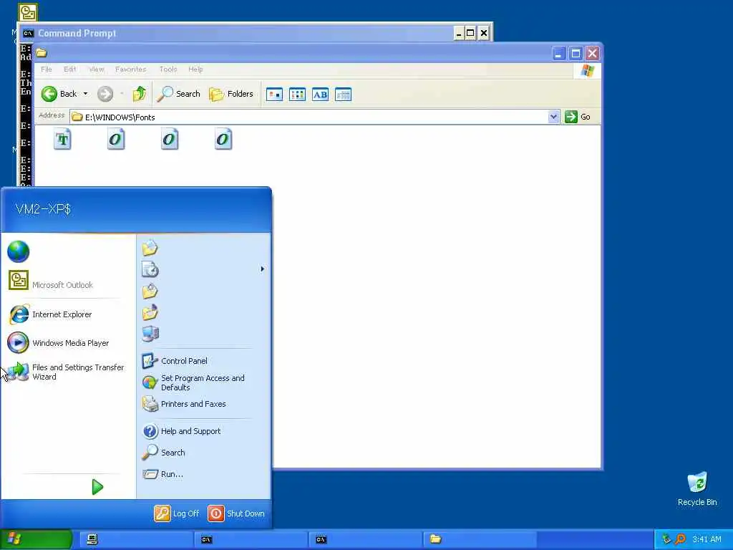This screenshot has height=550, width=733.
Task: Expand the Address bar dropdown arrow
Action: [x=553, y=117]
